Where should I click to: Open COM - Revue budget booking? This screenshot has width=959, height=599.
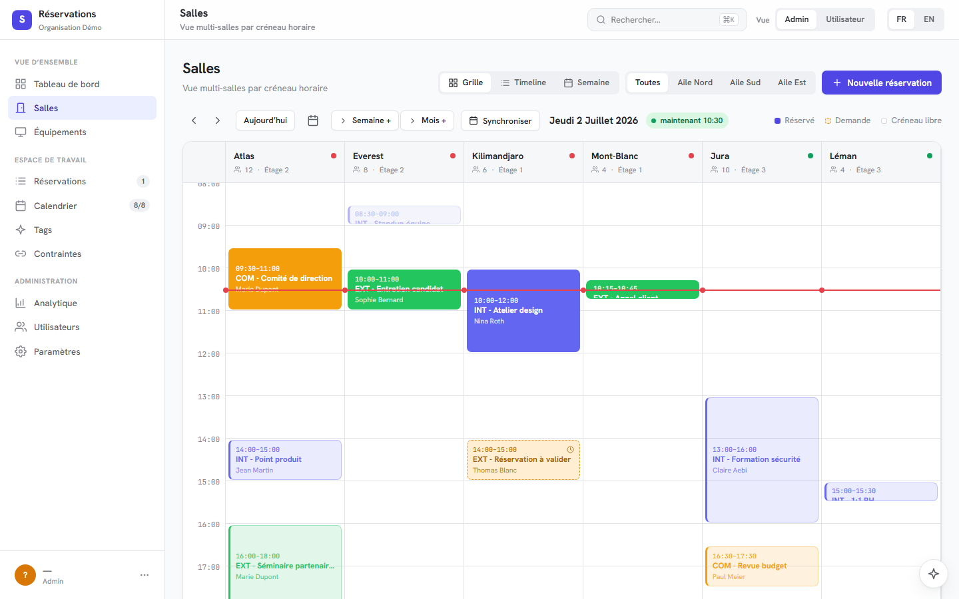point(762,566)
